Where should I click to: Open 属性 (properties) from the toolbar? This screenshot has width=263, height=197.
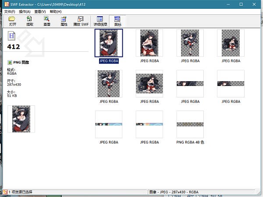[x=64, y=21]
